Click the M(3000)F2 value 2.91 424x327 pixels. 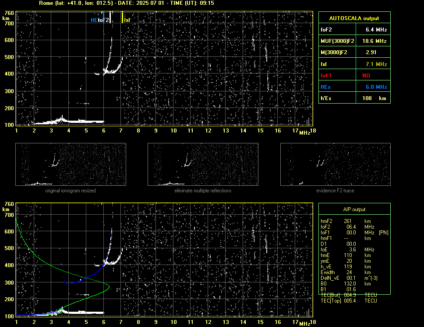(x=371, y=52)
